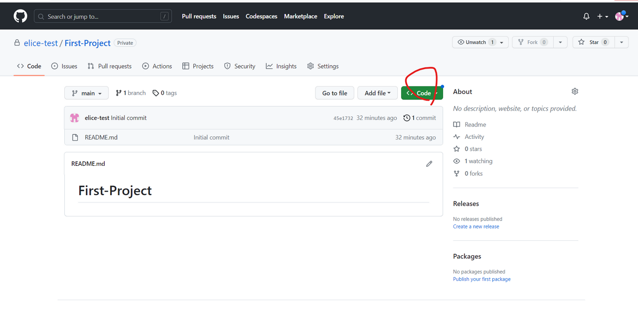
Task: Click the 32 minutes ago commit timestamp
Action: pyautogui.click(x=377, y=118)
